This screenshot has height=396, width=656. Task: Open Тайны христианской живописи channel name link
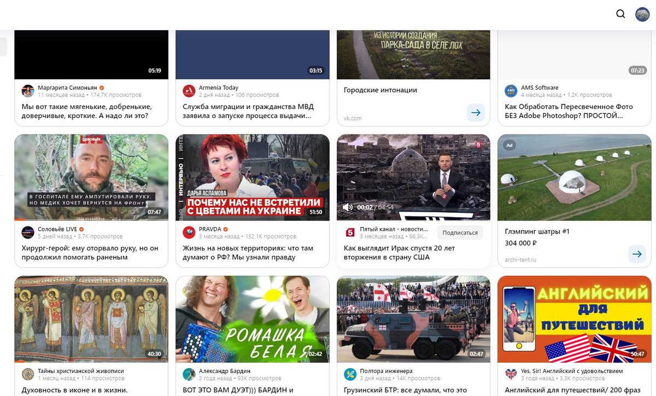(81, 371)
